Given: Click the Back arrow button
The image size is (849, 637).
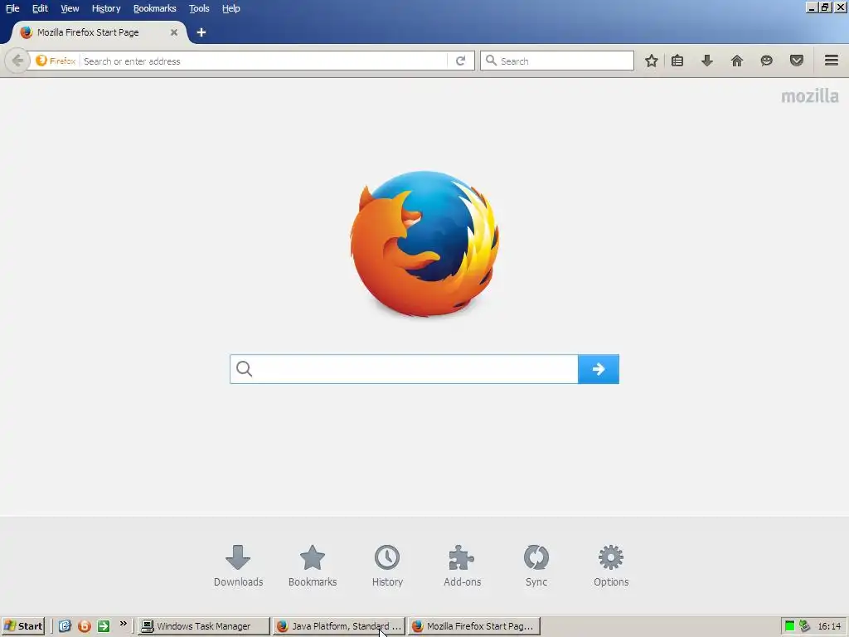Looking at the screenshot, I should point(17,60).
